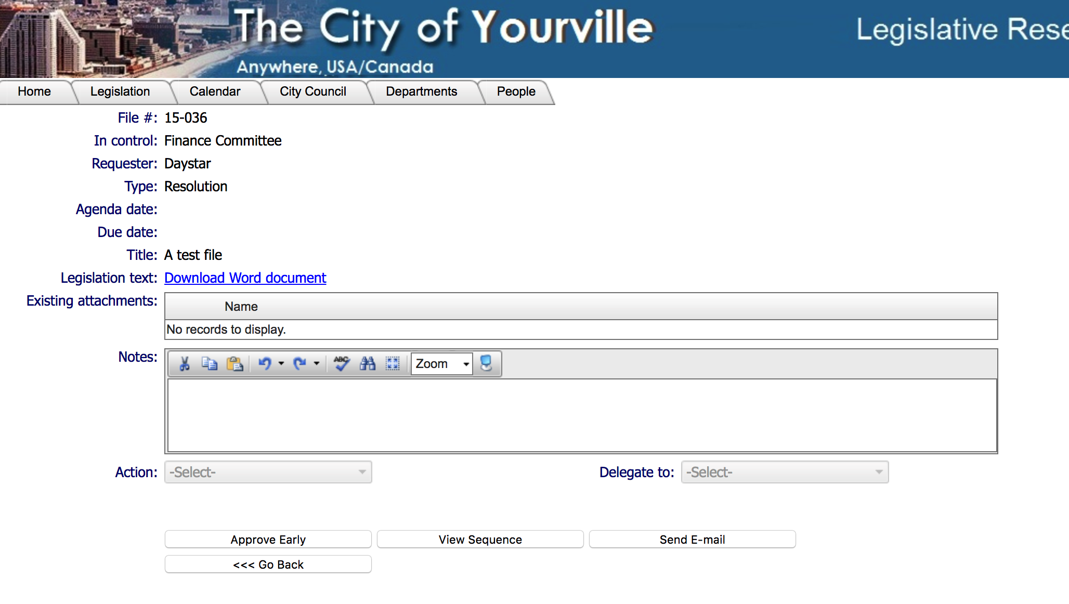Click the Notes text input field
The image size is (1069, 604).
pyautogui.click(x=581, y=415)
